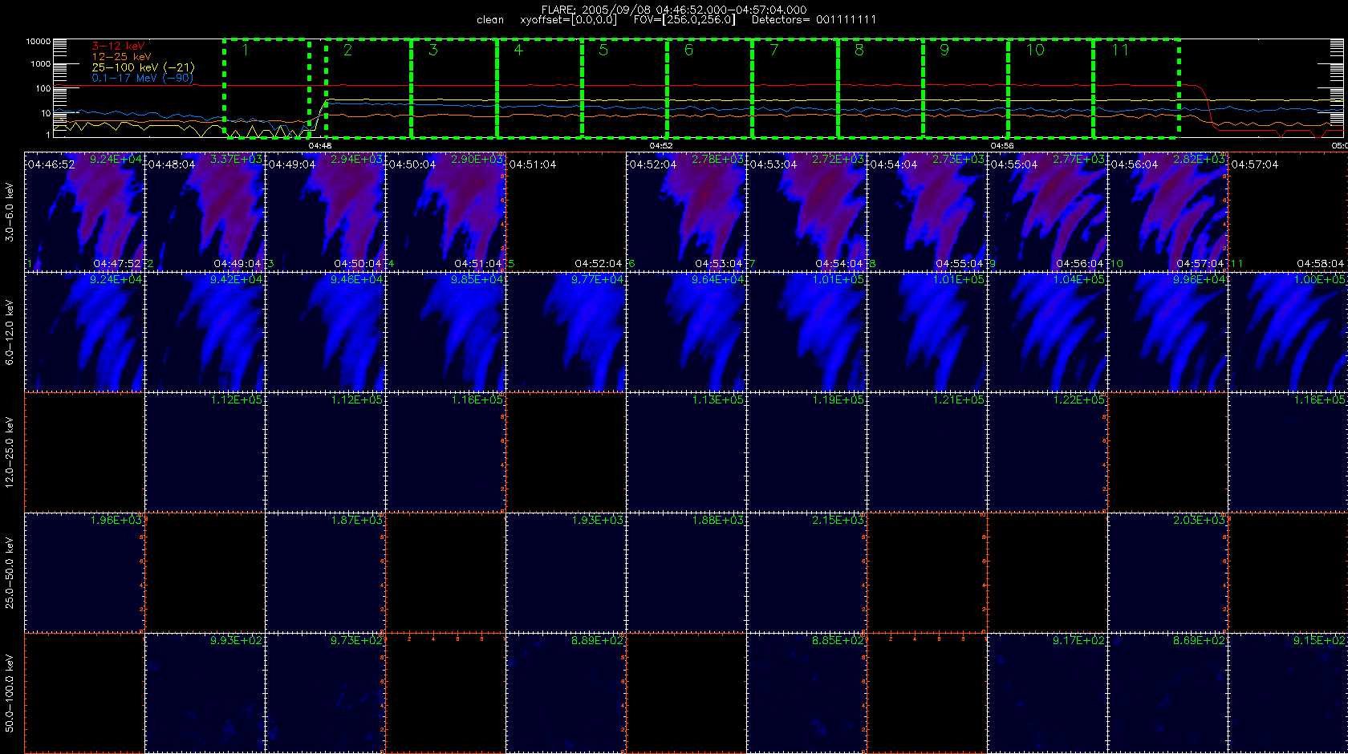This screenshot has height=754, width=1348.
Task: Open the 6.0-12.0 keV image with peak 9.64E+04
Action: pyautogui.click(x=687, y=332)
